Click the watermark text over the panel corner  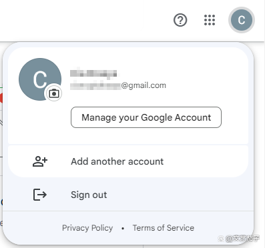pyautogui.click(x=242, y=239)
